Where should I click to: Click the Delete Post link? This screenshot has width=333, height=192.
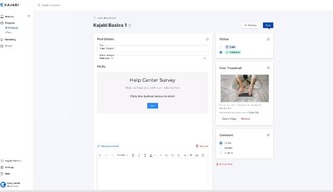(224, 164)
